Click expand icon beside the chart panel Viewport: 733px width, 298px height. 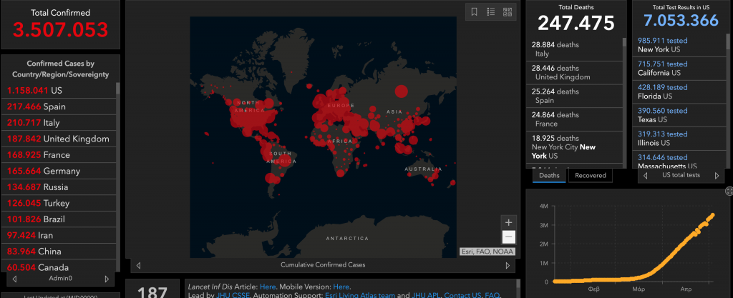pos(729,191)
